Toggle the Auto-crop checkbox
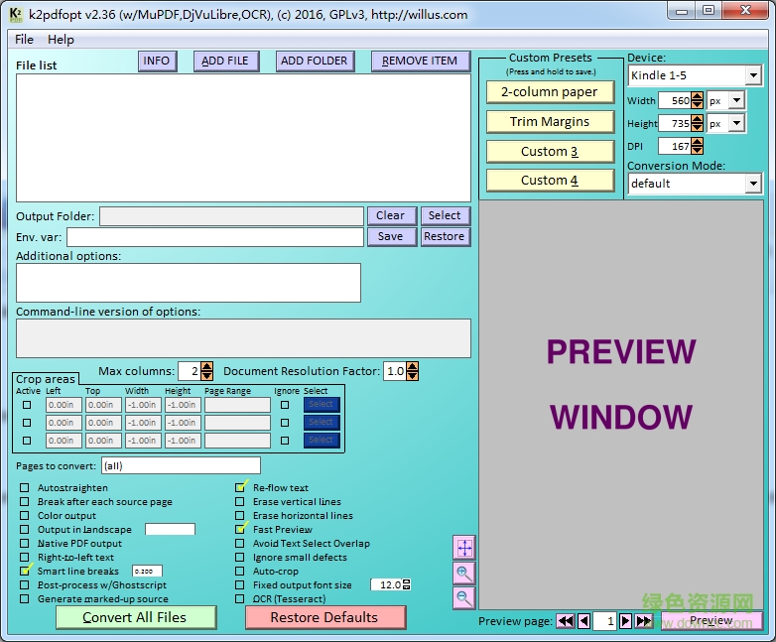 pos(240,572)
